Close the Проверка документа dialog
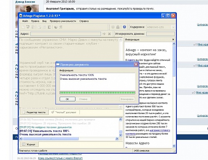Image resolution: width=208 pixels, height=160 pixels. click(x=136, y=64)
